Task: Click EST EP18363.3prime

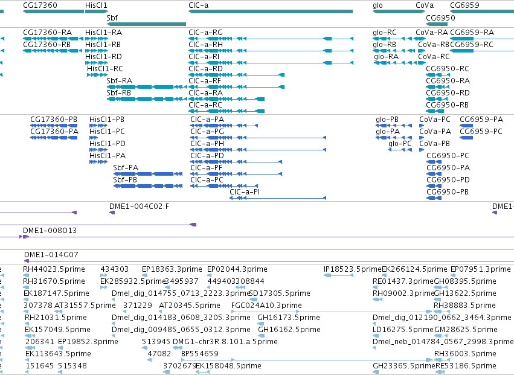Action: [x=172, y=269]
